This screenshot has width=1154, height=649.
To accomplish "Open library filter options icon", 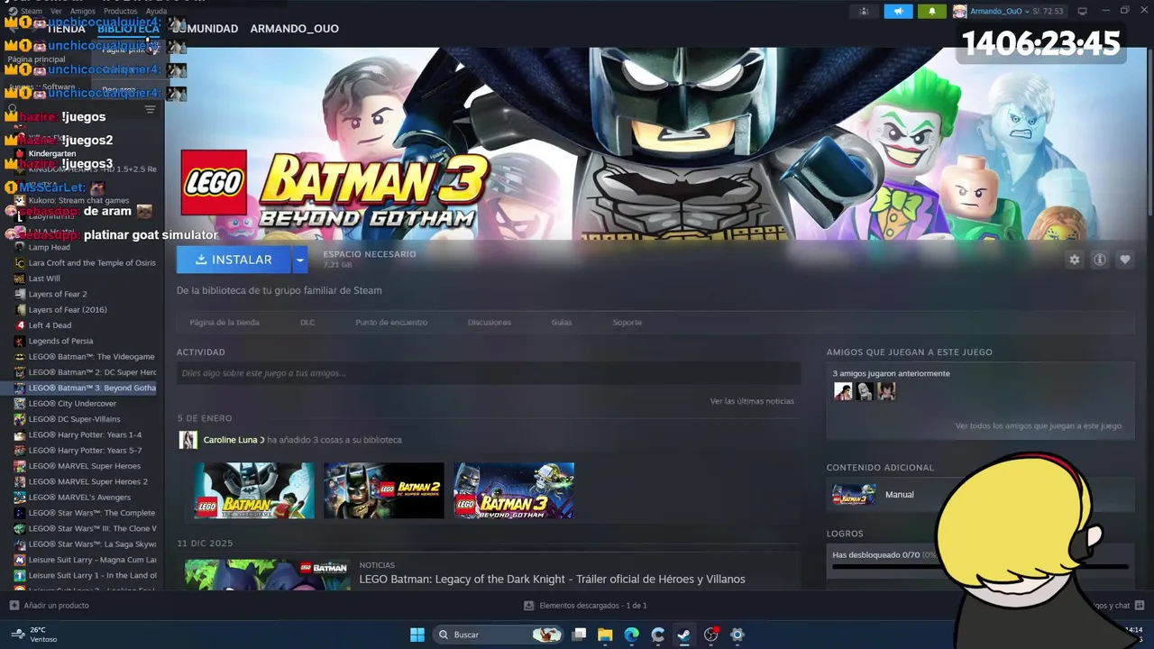I will 151,109.
